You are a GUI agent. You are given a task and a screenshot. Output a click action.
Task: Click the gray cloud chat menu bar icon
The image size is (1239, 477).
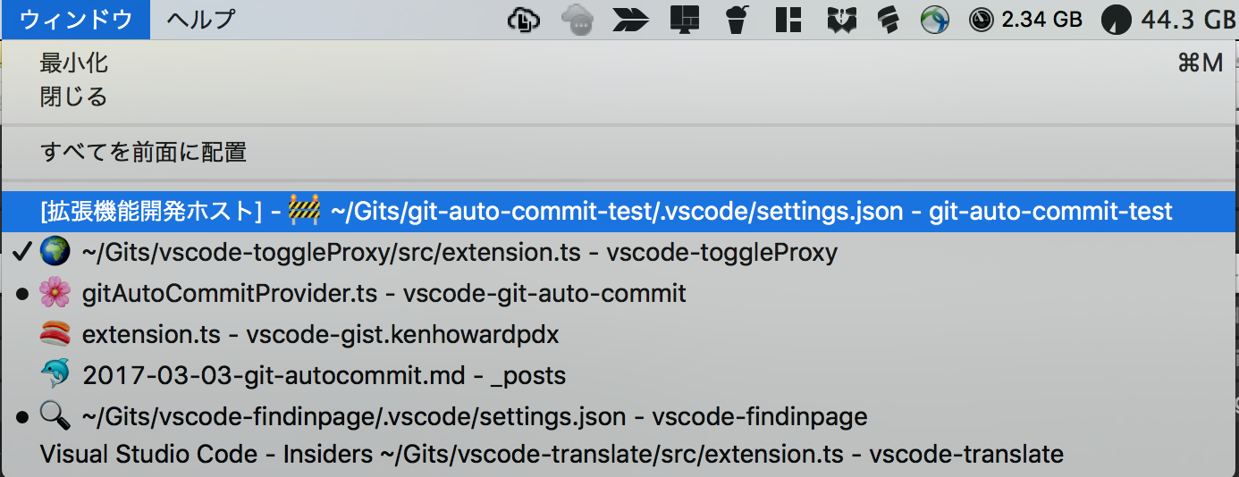(x=577, y=19)
